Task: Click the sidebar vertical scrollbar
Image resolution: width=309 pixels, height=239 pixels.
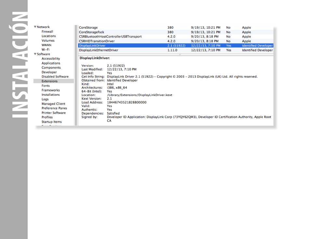Action: click(76, 75)
